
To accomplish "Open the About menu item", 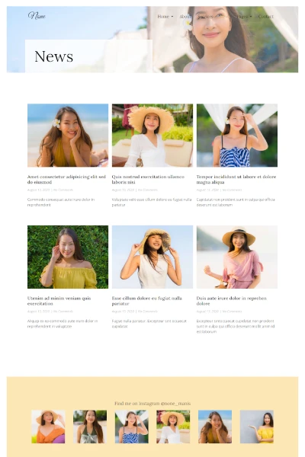I will click(185, 17).
